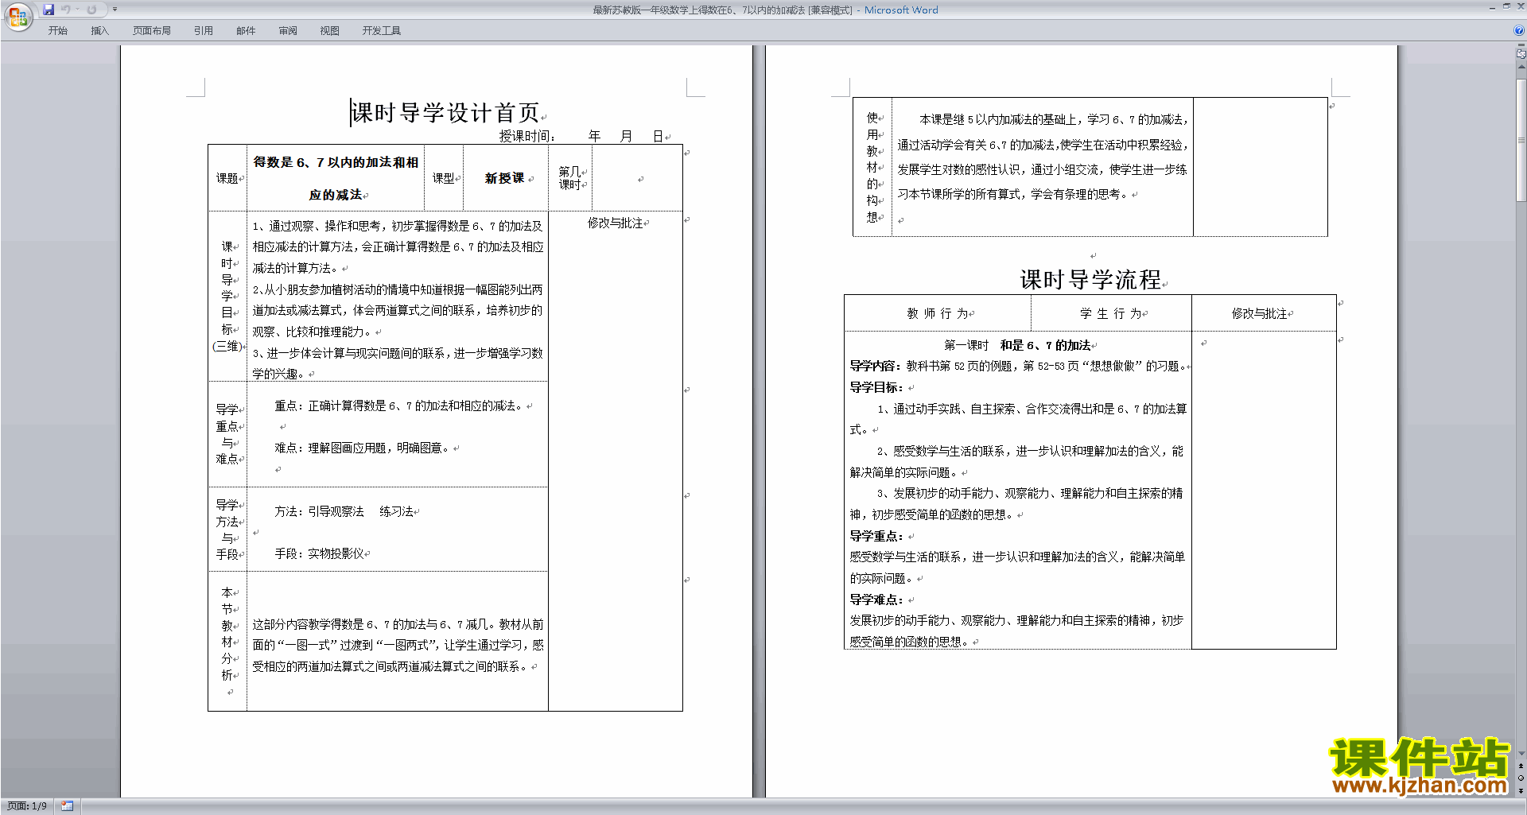The width and height of the screenshot is (1527, 815).
Task: Click the bold topic text 得数是6、7以内的加法和相
Action: tap(336, 162)
